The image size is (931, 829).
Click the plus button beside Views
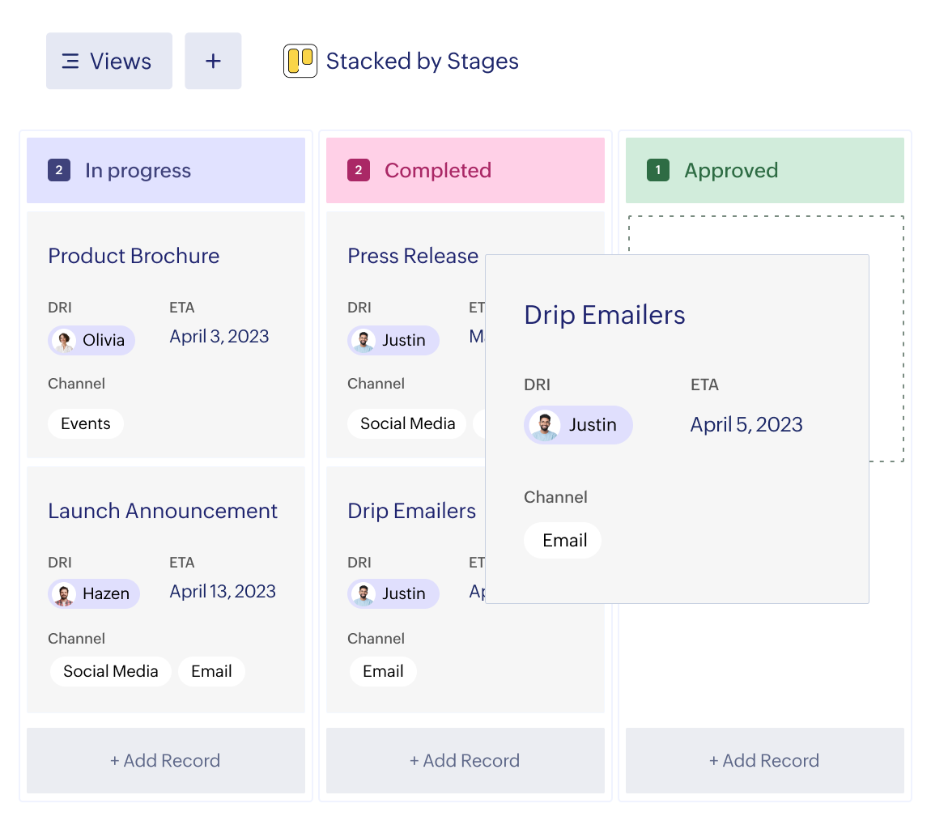pos(213,61)
